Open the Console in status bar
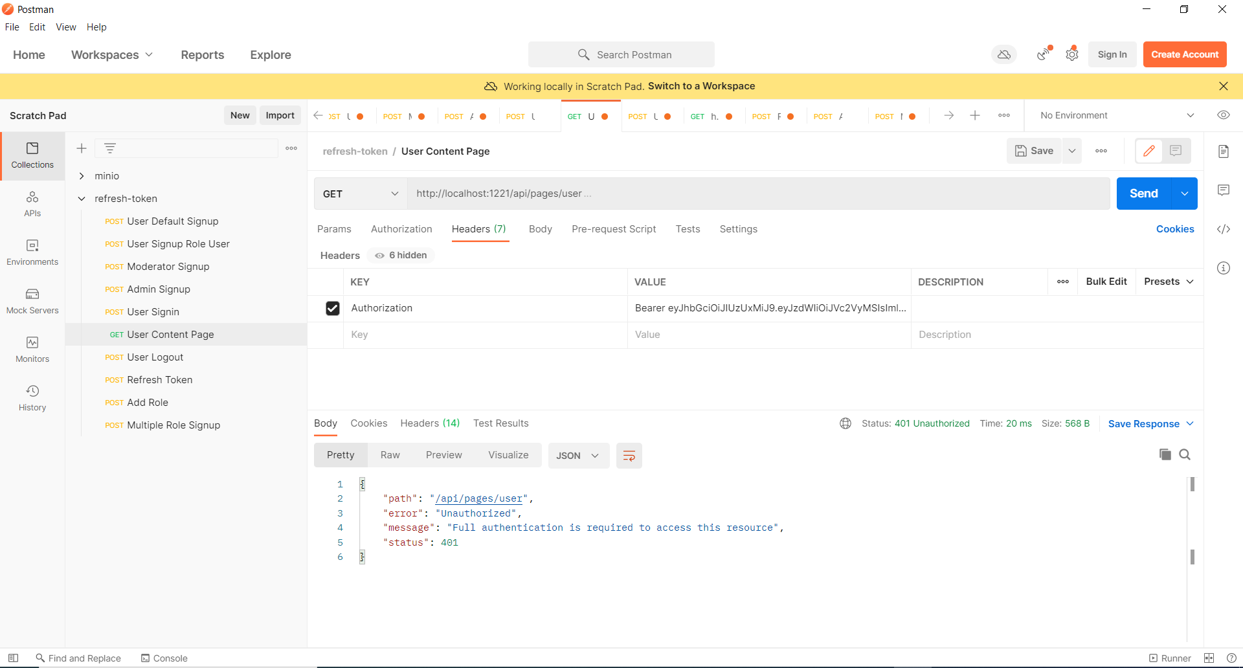 pos(164,658)
